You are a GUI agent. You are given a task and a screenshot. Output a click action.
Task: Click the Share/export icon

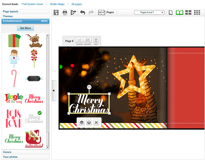pos(73,13)
